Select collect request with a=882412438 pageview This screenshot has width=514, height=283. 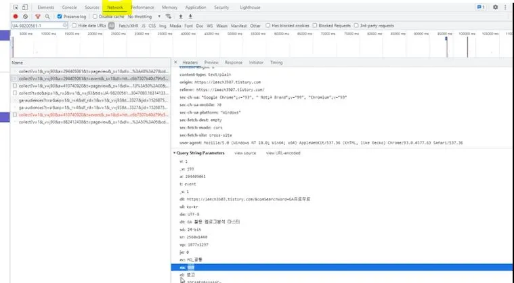tap(91, 122)
